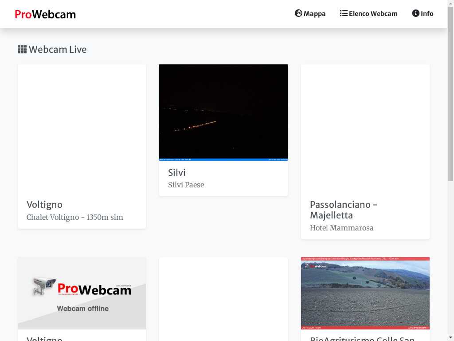Open the Silvi night webcam thumbnail

coord(223,112)
